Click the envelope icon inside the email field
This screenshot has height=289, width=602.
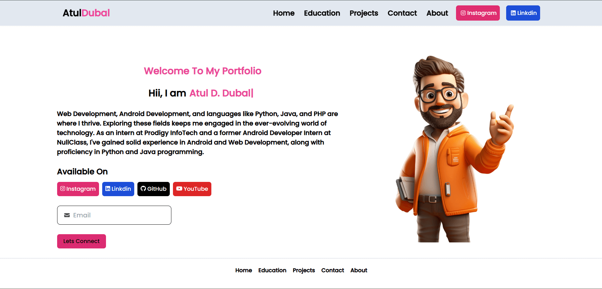pyautogui.click(x=66, y=215)
